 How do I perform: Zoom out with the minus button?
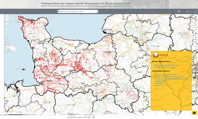pos(7,20)
